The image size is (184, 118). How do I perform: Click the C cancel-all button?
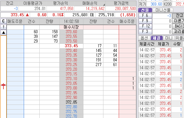tap(3, 21)
